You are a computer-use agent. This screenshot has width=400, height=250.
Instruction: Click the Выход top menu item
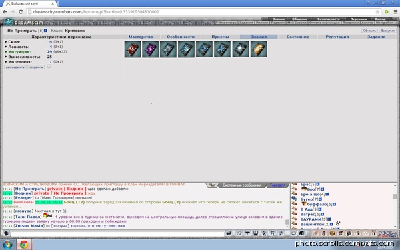click(380, 19)
